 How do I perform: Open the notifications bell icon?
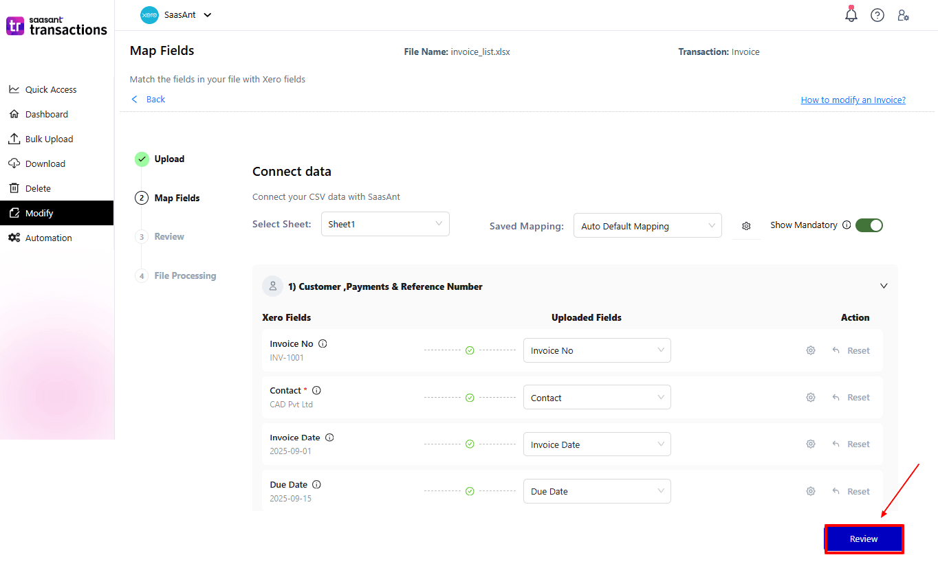851,15
